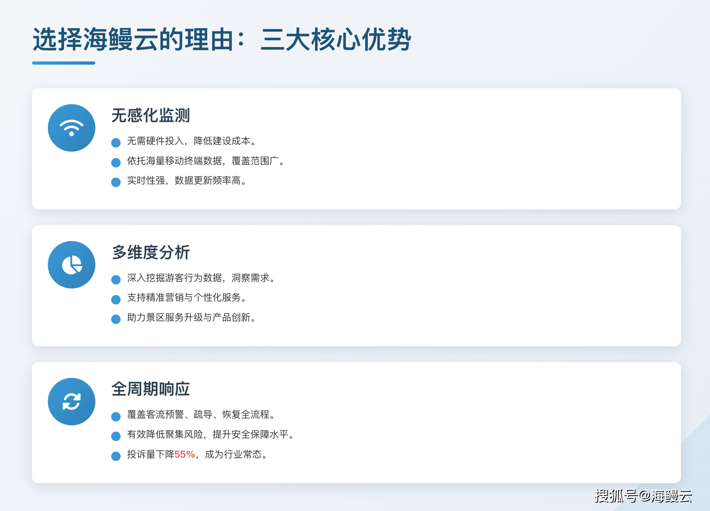Click the pie chart analysis icon
The image size is (710, 511).
pyautogui.click(x=71, y=265)
